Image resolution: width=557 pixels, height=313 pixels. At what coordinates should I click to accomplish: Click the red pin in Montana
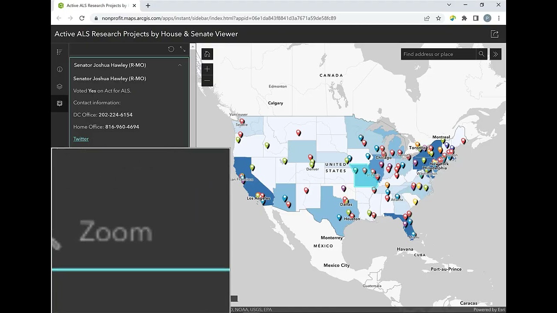[299, 133]
